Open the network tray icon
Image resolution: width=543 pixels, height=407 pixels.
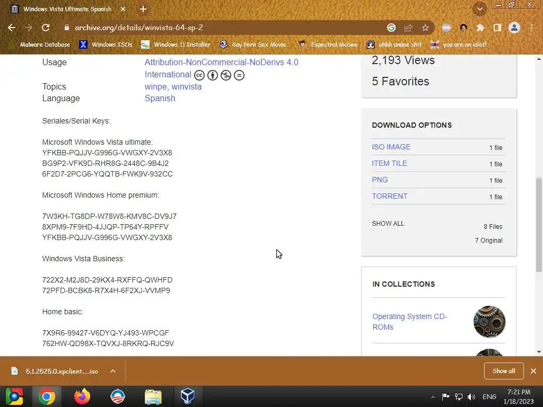(x=459, y=396)
